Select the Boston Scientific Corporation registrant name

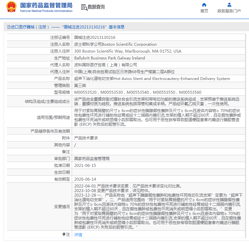click(115, 44)
